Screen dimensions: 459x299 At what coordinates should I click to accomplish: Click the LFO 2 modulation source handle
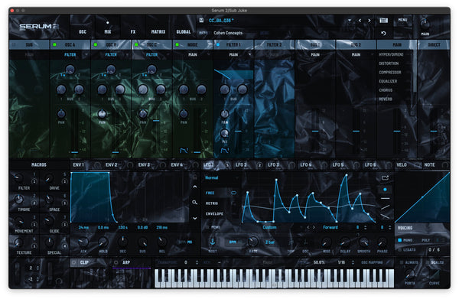[259, 165]
